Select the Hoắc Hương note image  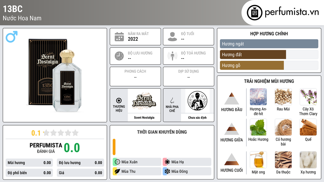tap(258, 127)
